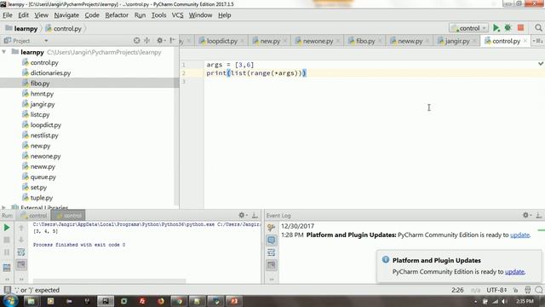This screenshot has width=545, height=307.
Task: Click Event Log wrench settings icon
Action: click(x=271, y=228)
